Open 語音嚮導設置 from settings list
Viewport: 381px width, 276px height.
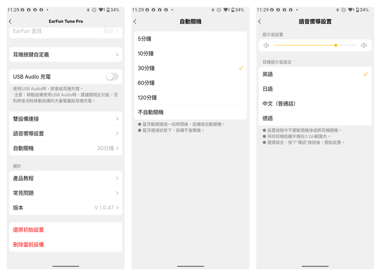pyautogui.click(x=65, y=133)
